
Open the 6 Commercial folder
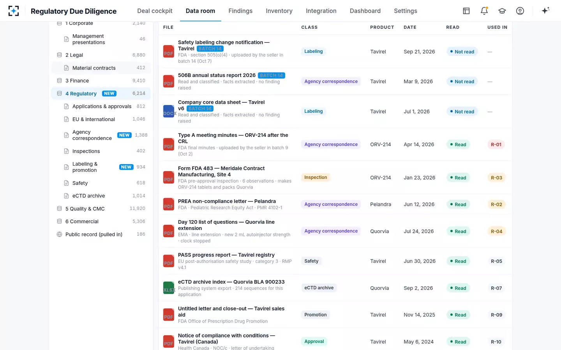pyautogui.click(x=101, y=222)
